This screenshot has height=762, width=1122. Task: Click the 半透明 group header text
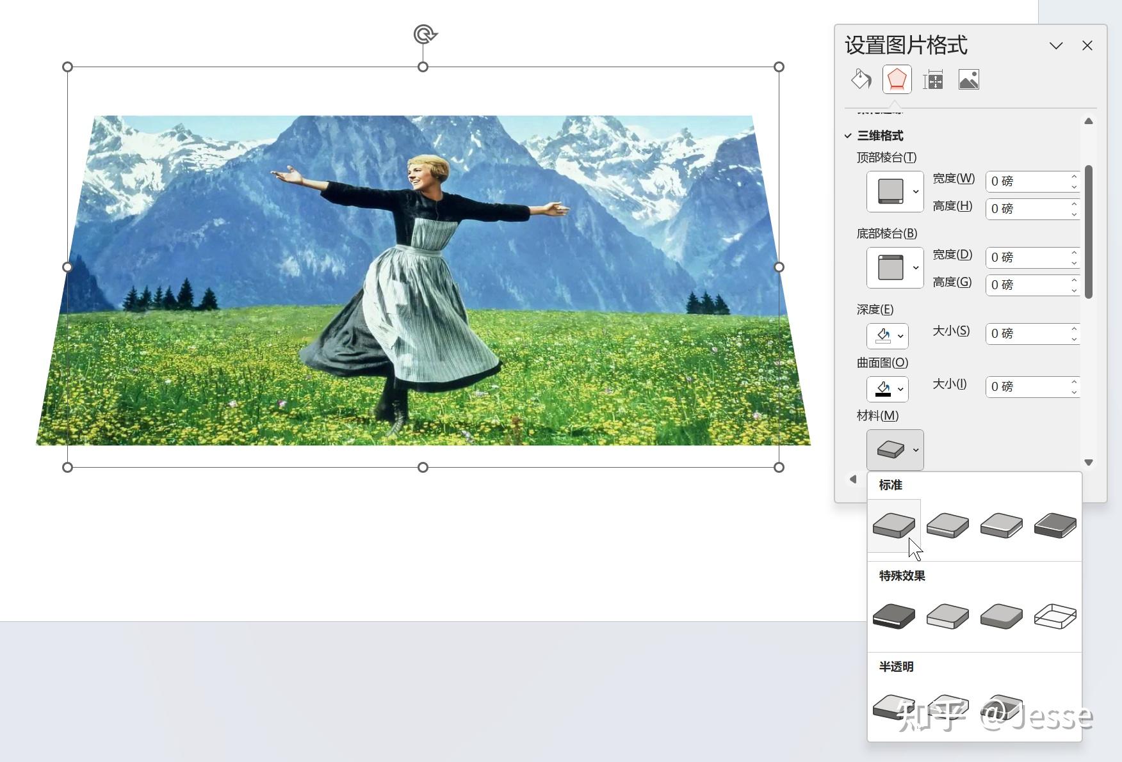(896, 667)
